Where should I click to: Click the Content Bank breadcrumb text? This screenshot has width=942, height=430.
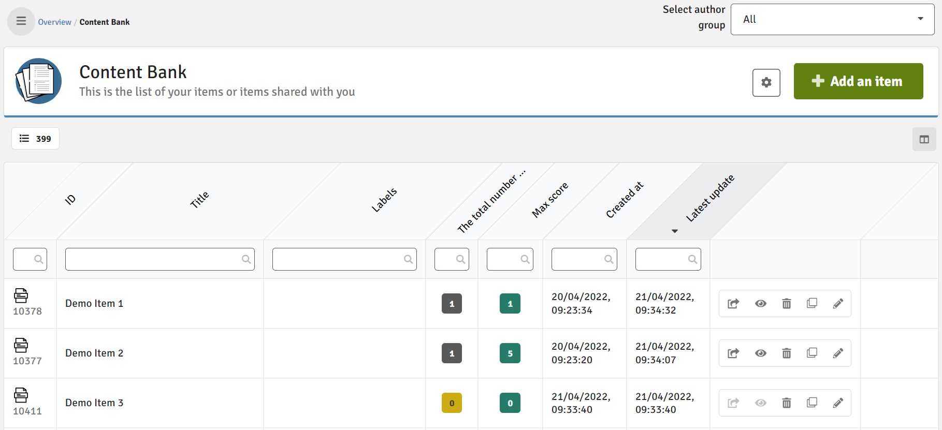[105, 22]
